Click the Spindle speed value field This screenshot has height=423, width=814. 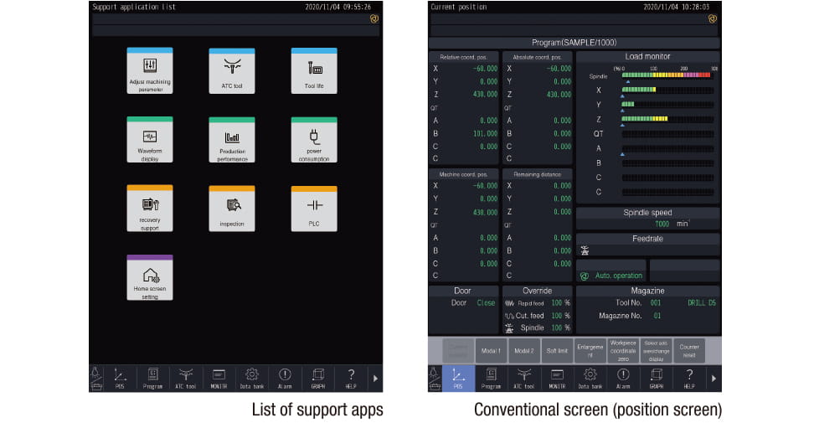(647, 224)
